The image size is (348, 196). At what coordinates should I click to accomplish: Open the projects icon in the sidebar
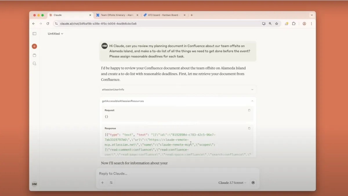pyautogui.click(x=34, y=55)
